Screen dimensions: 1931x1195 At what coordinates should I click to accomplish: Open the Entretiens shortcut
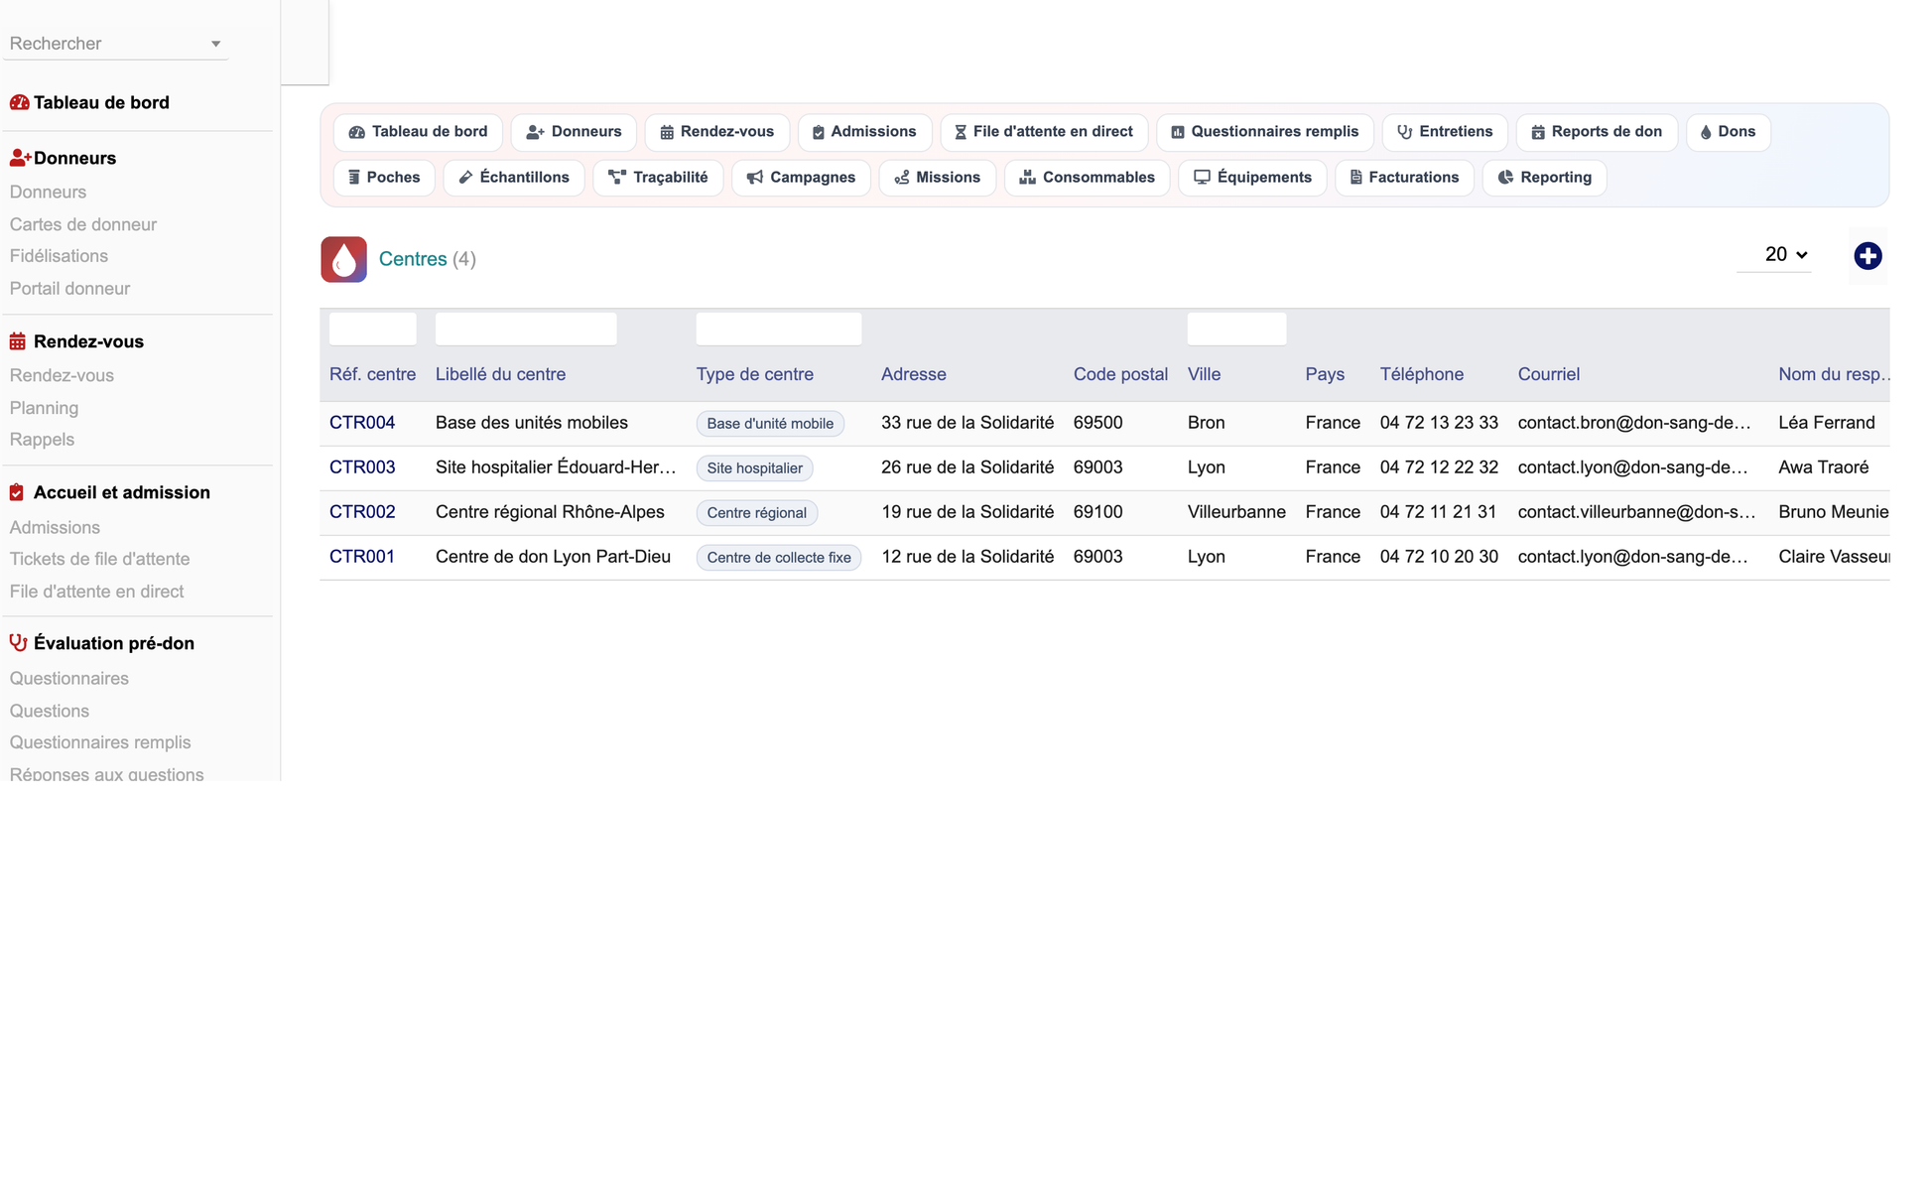click(1445, 132)
